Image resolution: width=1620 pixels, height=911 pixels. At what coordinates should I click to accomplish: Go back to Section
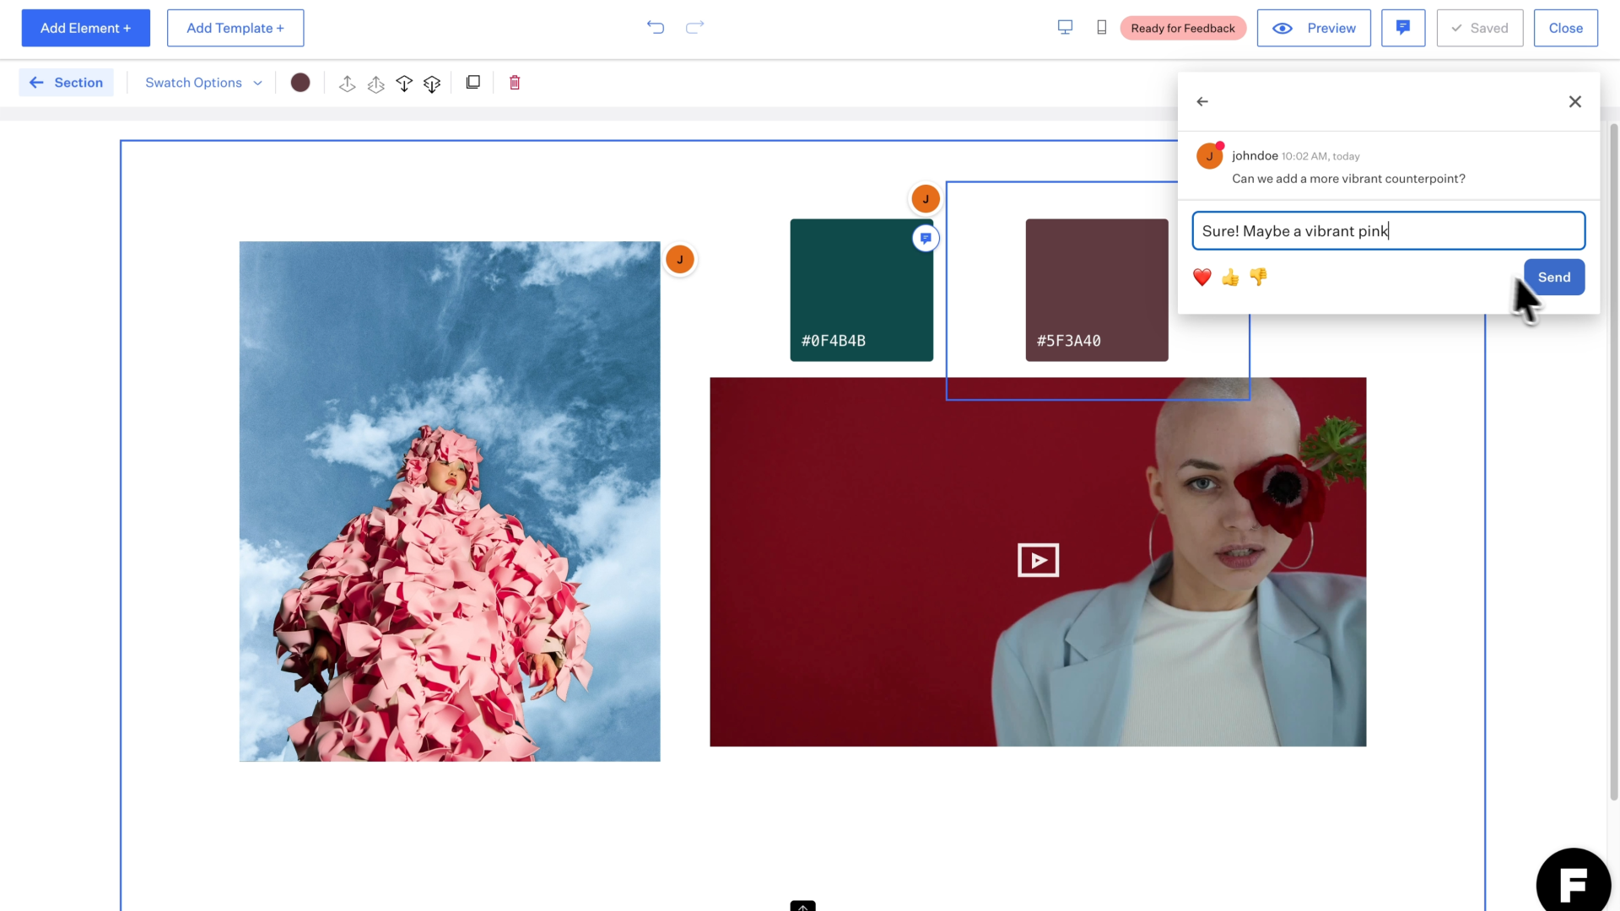point(67,83)
